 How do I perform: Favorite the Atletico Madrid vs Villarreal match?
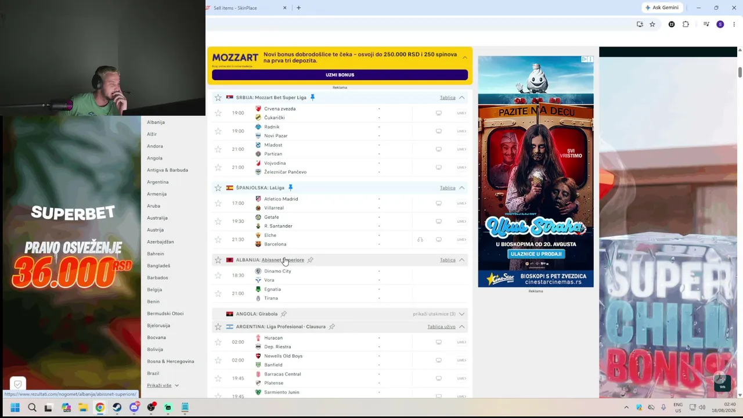click(218, 203)
